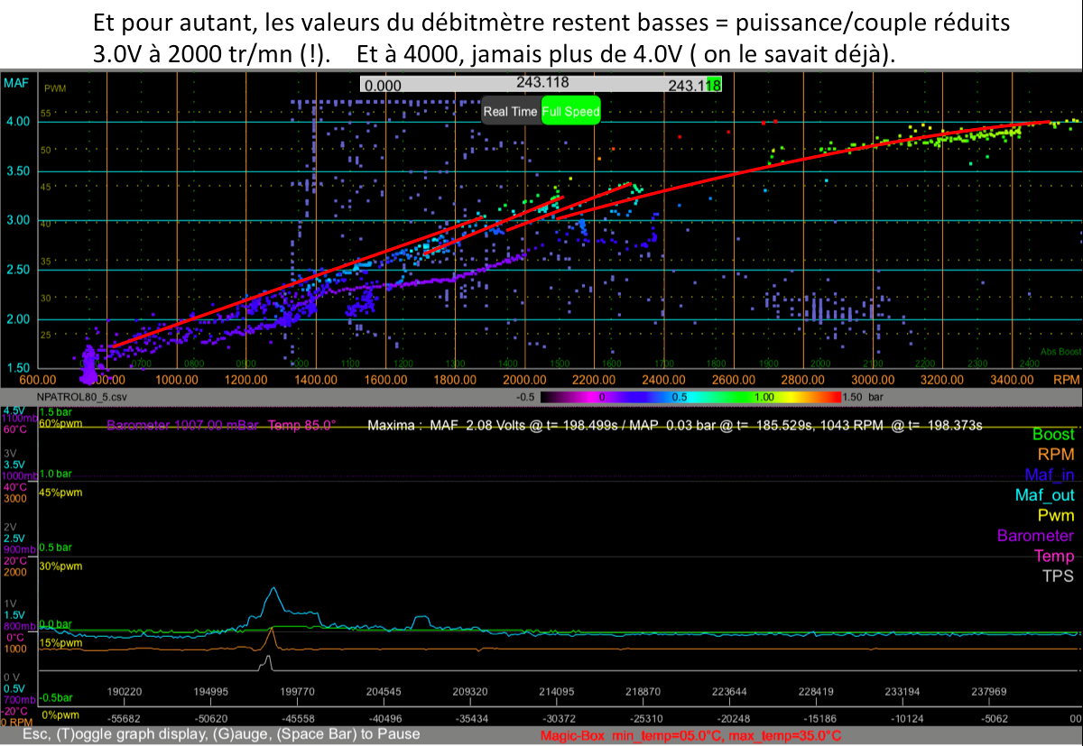The width and height of the screenshot is (1083, 746).
Task: Click the TPS legend entry
Action: [1059, 576]
